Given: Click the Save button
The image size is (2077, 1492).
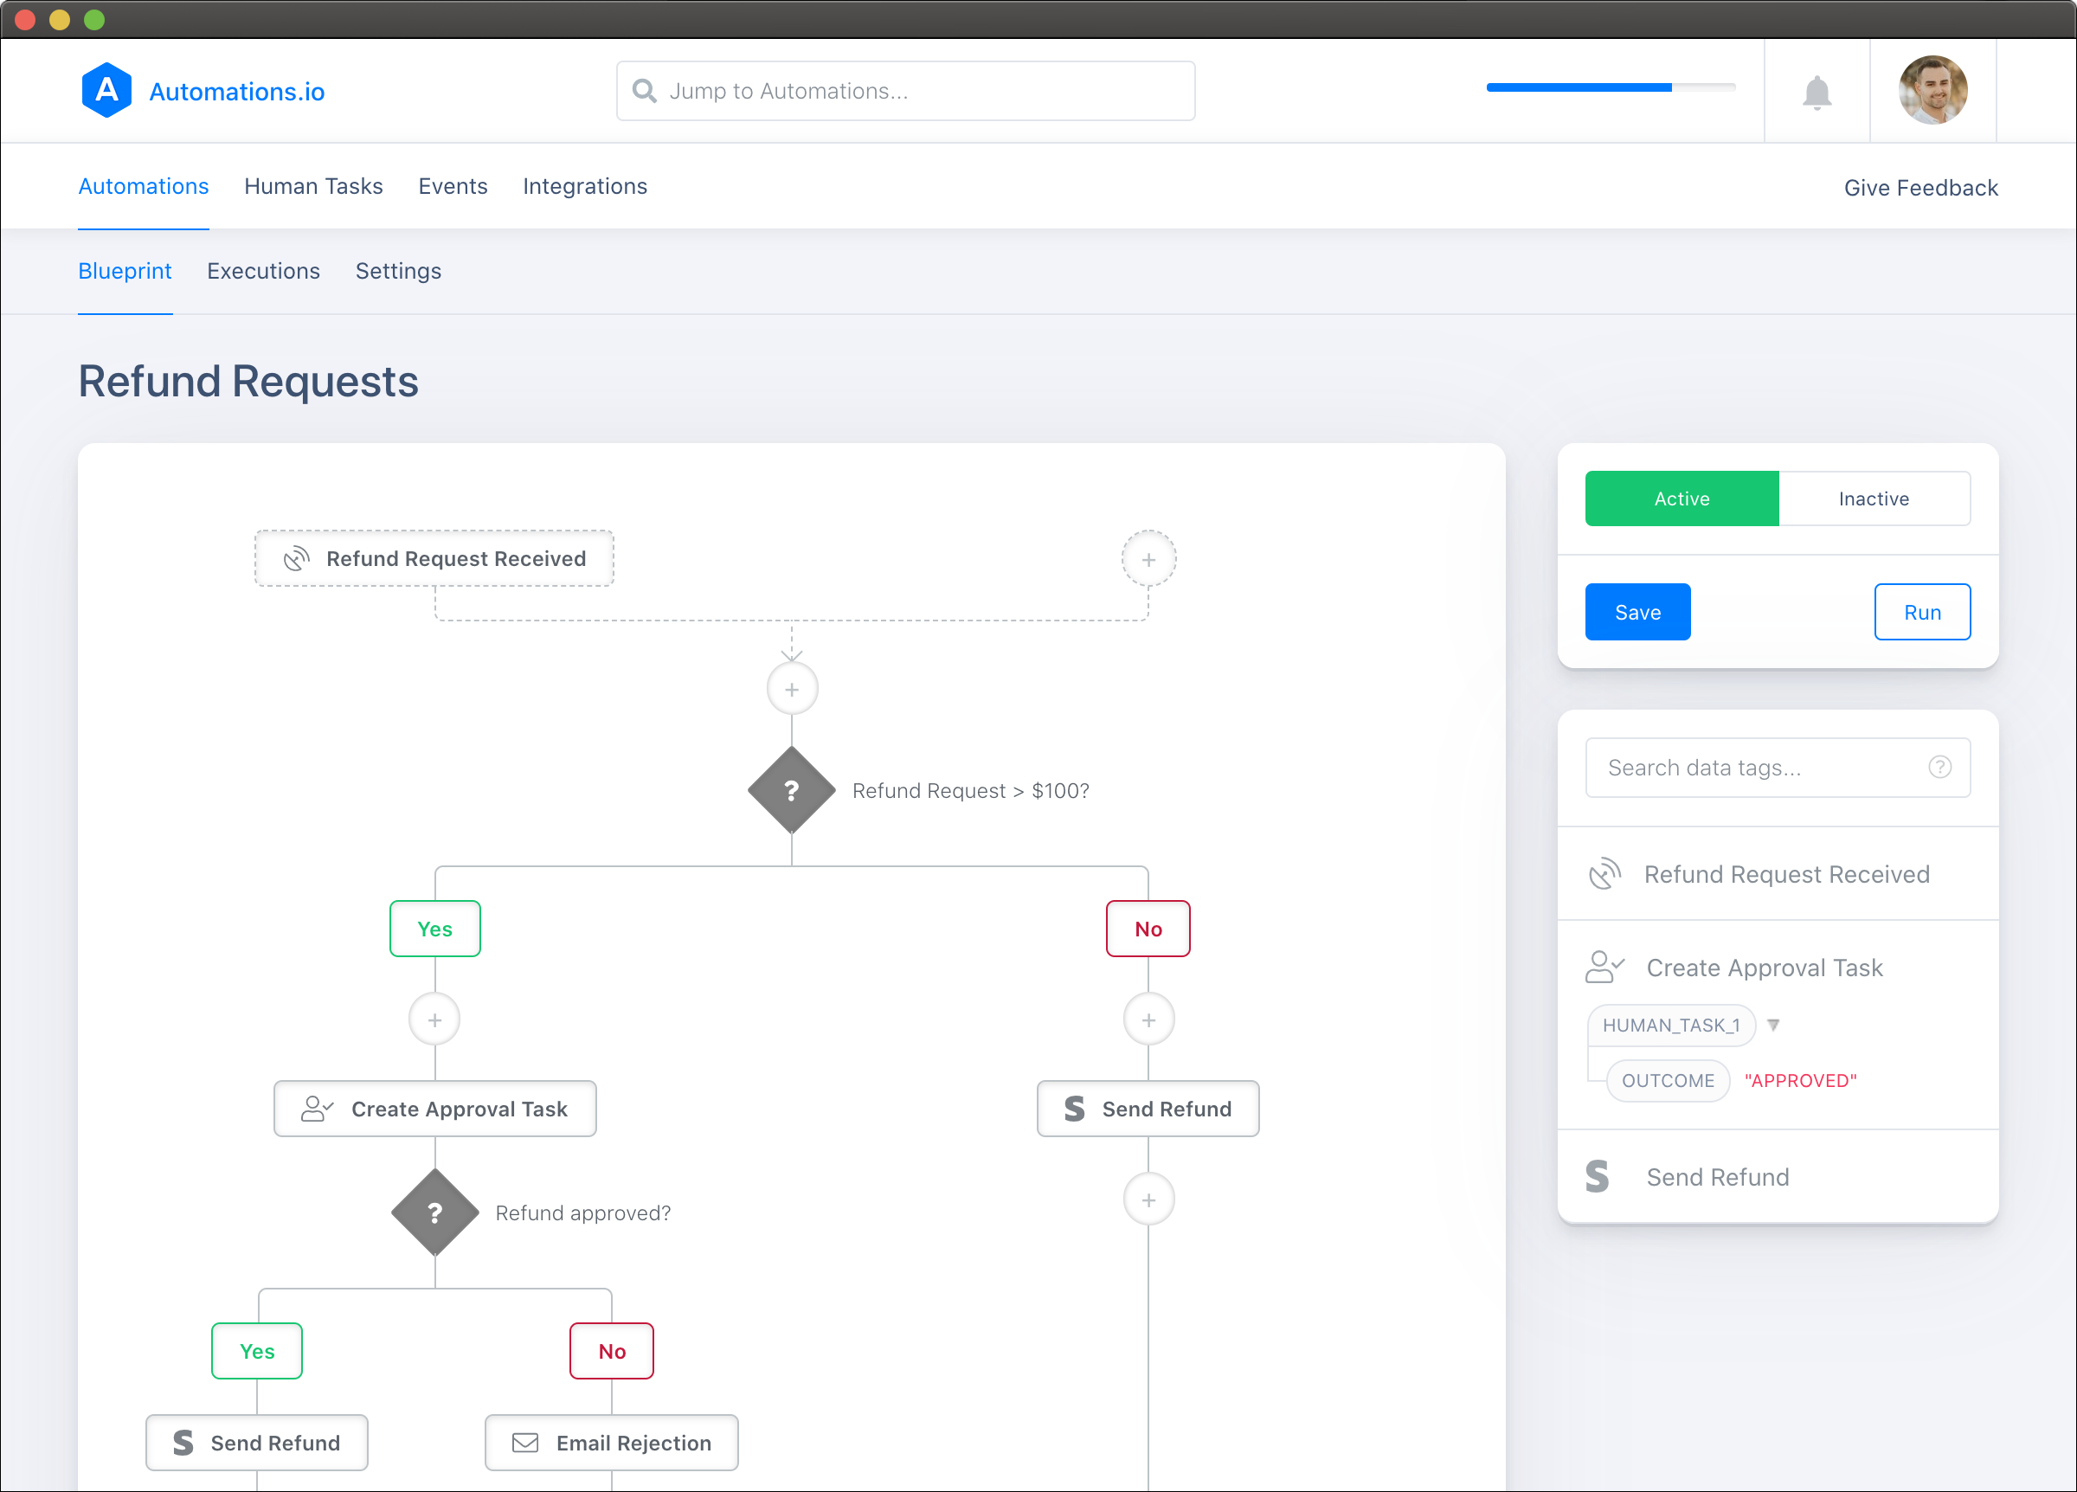Looking at the screenshot, I should pos(1637,612).
